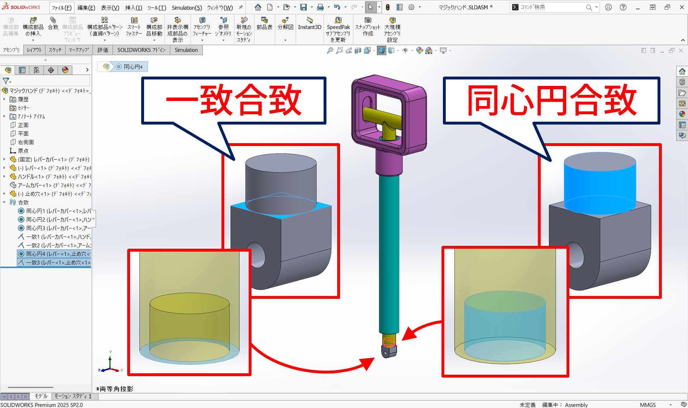The width and height of the screenshot is (688, 408).
Task: Open the DisplayManager tab icon
Action: [x=65, y=70]
